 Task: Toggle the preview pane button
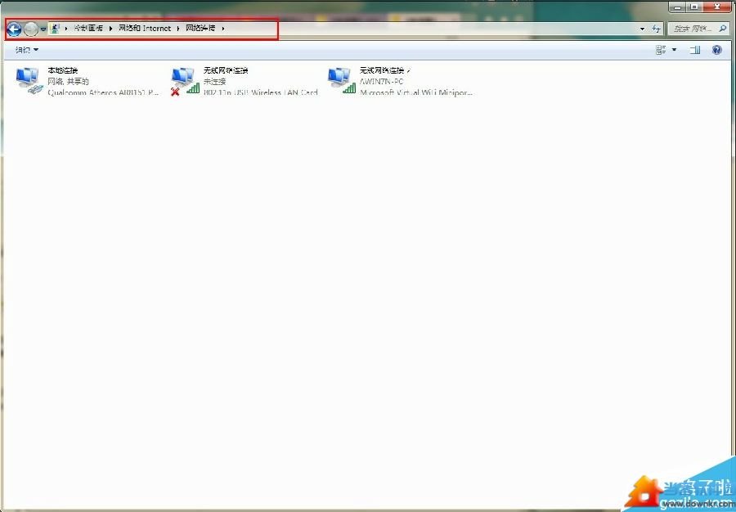[x=695, y=50]
